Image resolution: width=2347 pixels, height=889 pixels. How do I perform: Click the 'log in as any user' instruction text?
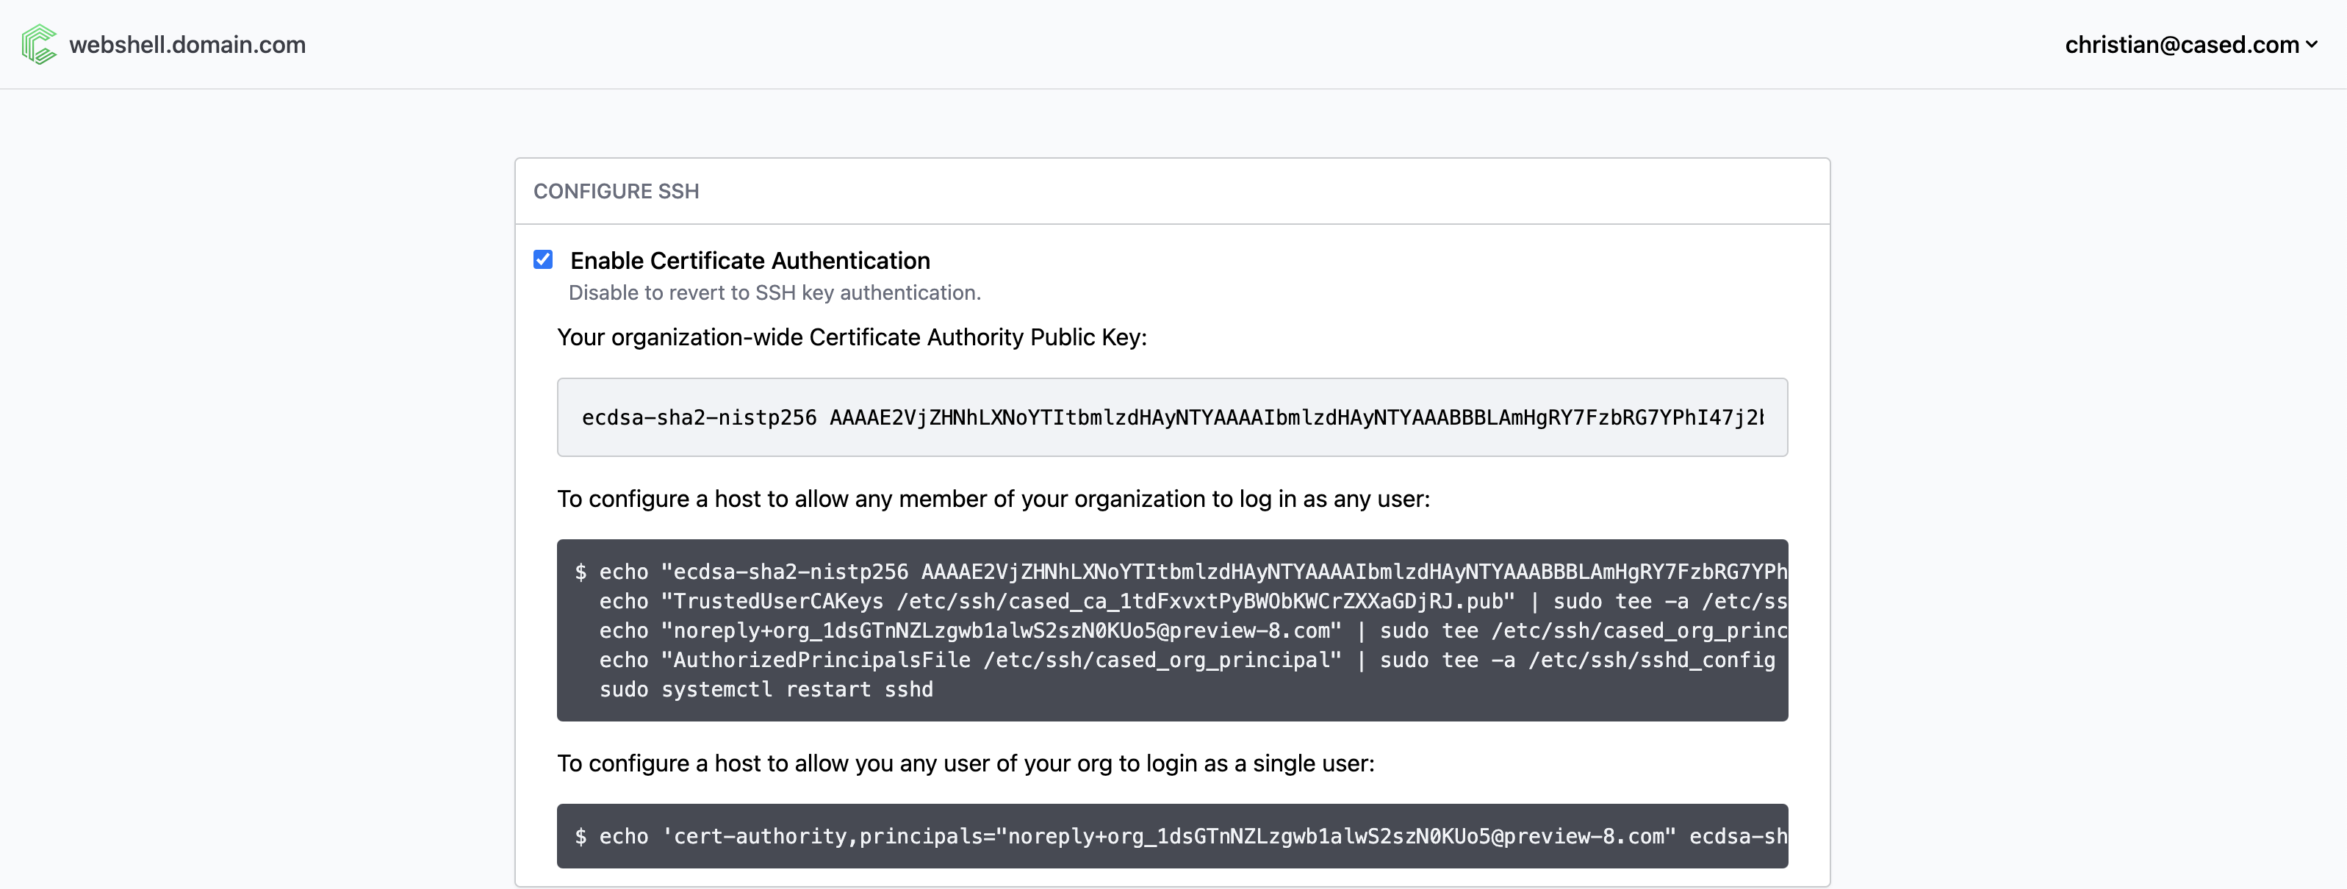(x=993, y=499)
